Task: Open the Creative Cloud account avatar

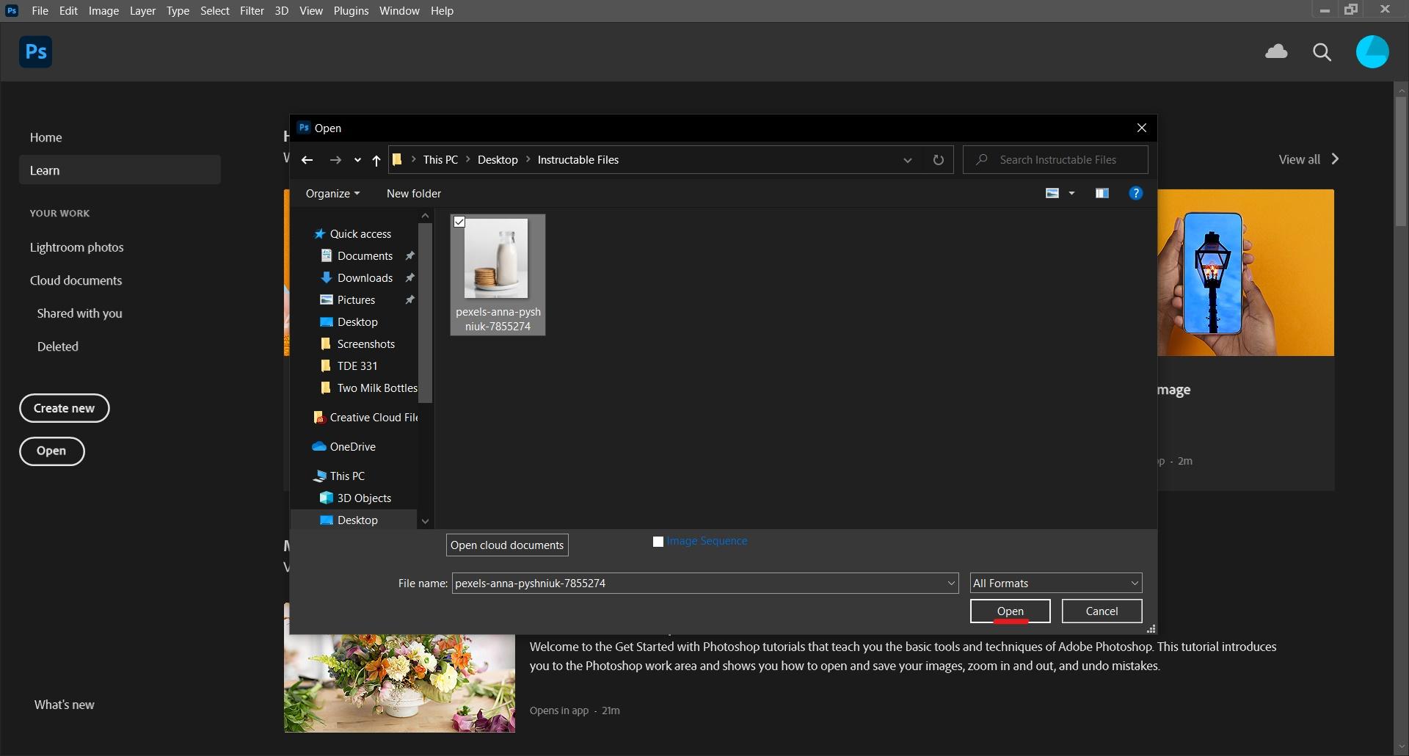Action: coord(1372,52)
